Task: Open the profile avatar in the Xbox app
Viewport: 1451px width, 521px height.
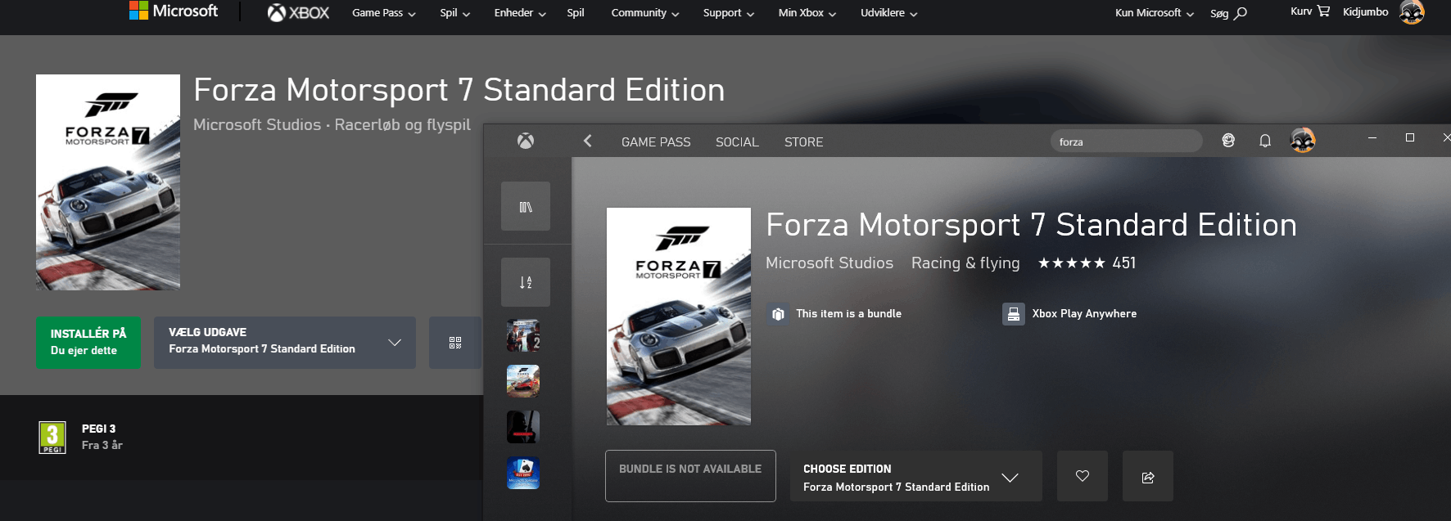Action: tap(1303, 141)
